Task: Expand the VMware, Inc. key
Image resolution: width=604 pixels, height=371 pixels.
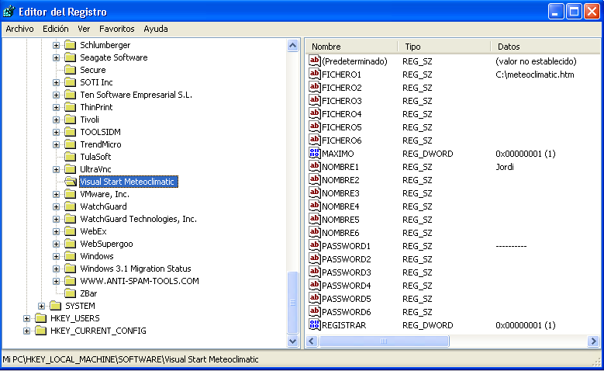Action: (x=56, y=194)
